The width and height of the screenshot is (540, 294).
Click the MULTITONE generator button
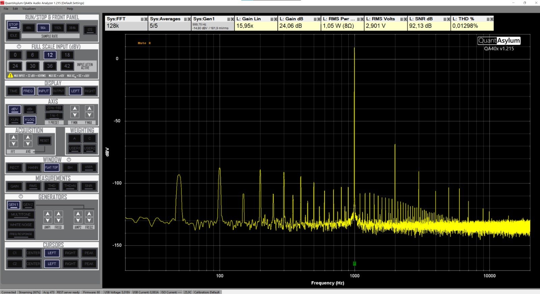(x=21, y=215)
